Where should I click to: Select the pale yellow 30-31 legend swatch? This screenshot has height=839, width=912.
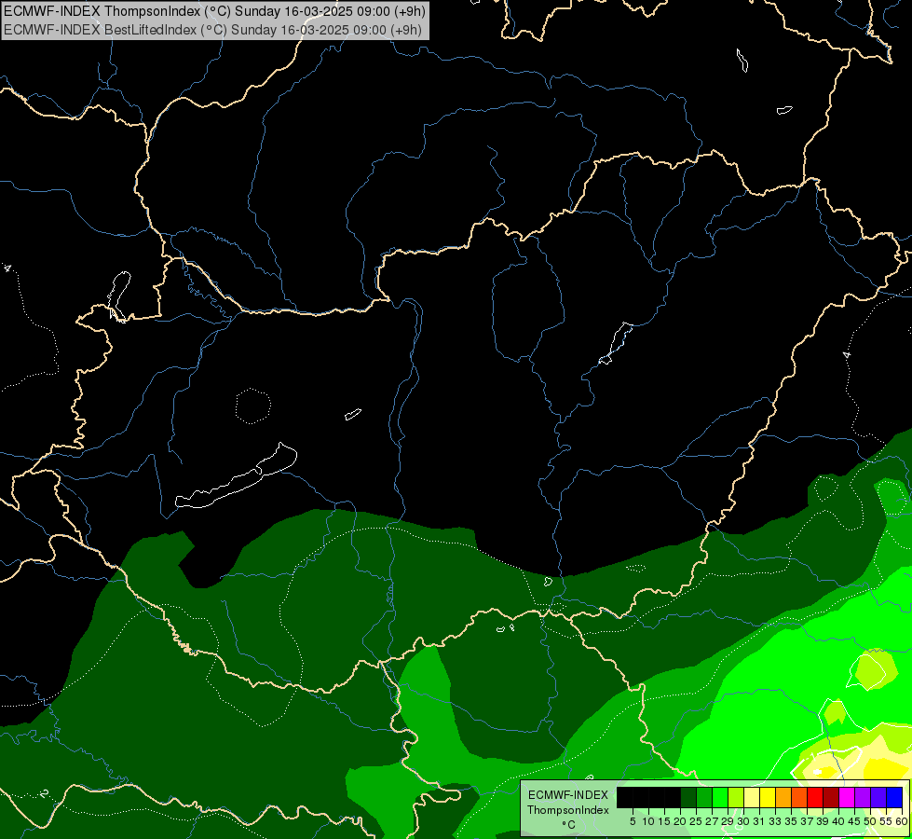coord(752,797)
